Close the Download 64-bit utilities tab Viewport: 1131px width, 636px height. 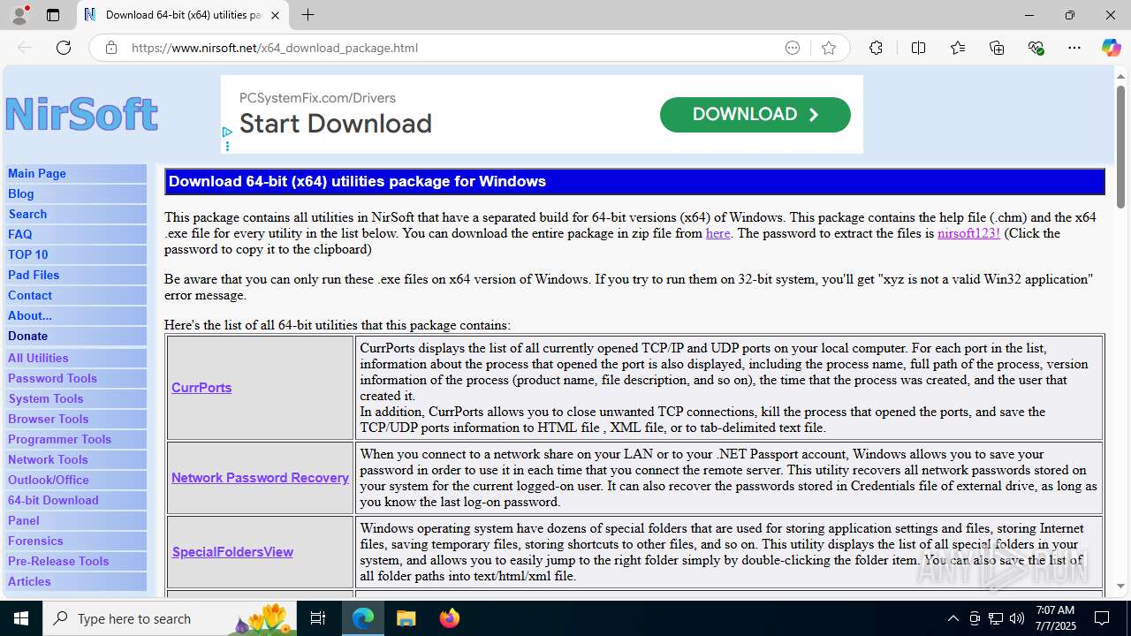point(276,15)
